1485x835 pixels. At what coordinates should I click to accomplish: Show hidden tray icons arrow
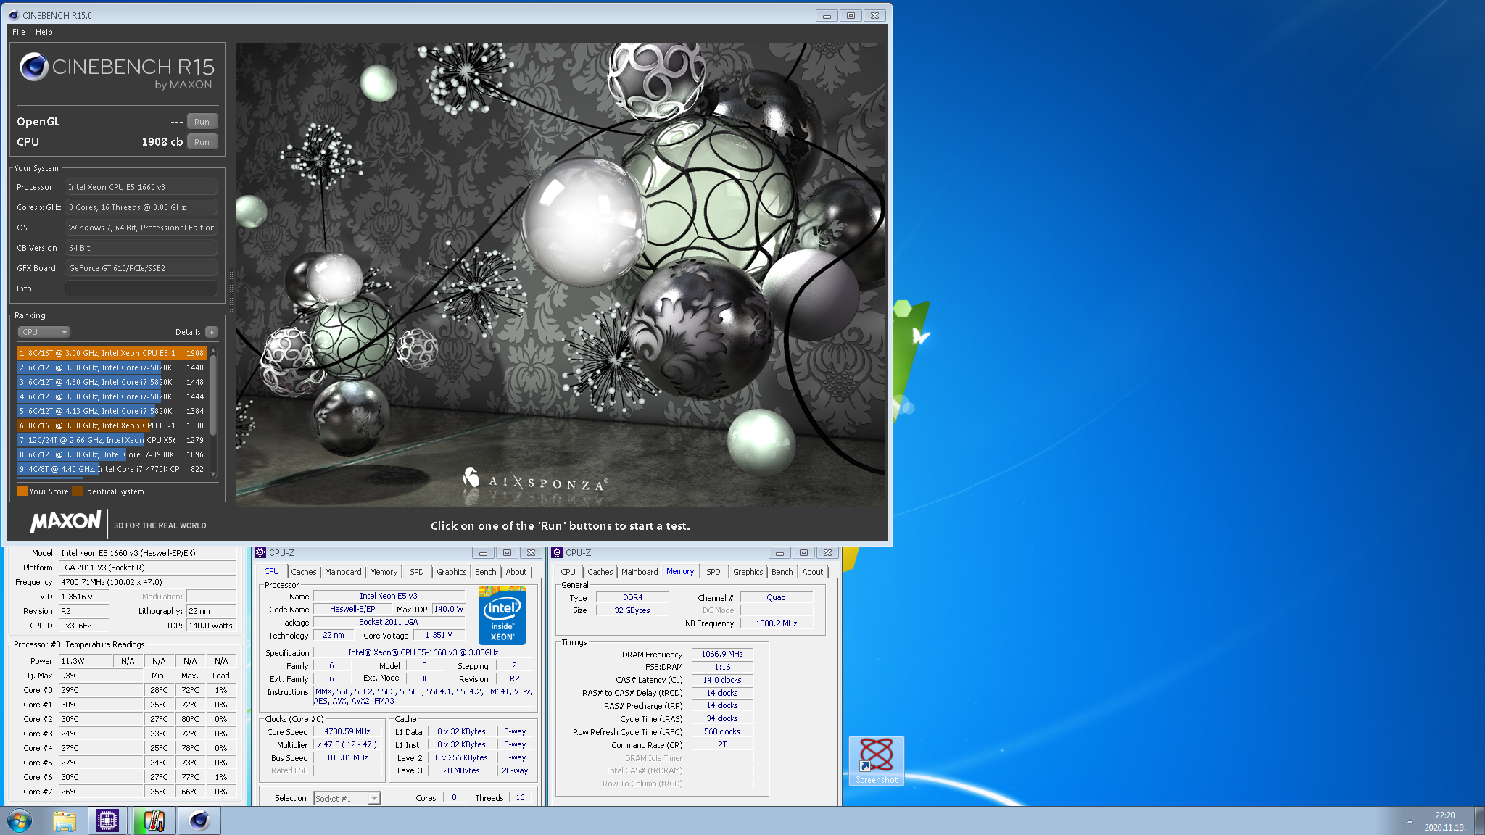[1410, 821]
